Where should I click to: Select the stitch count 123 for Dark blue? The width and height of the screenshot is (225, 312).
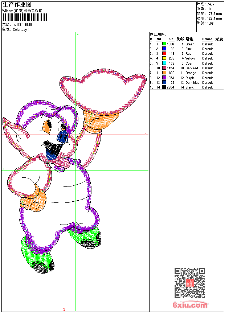pos(172,83)
